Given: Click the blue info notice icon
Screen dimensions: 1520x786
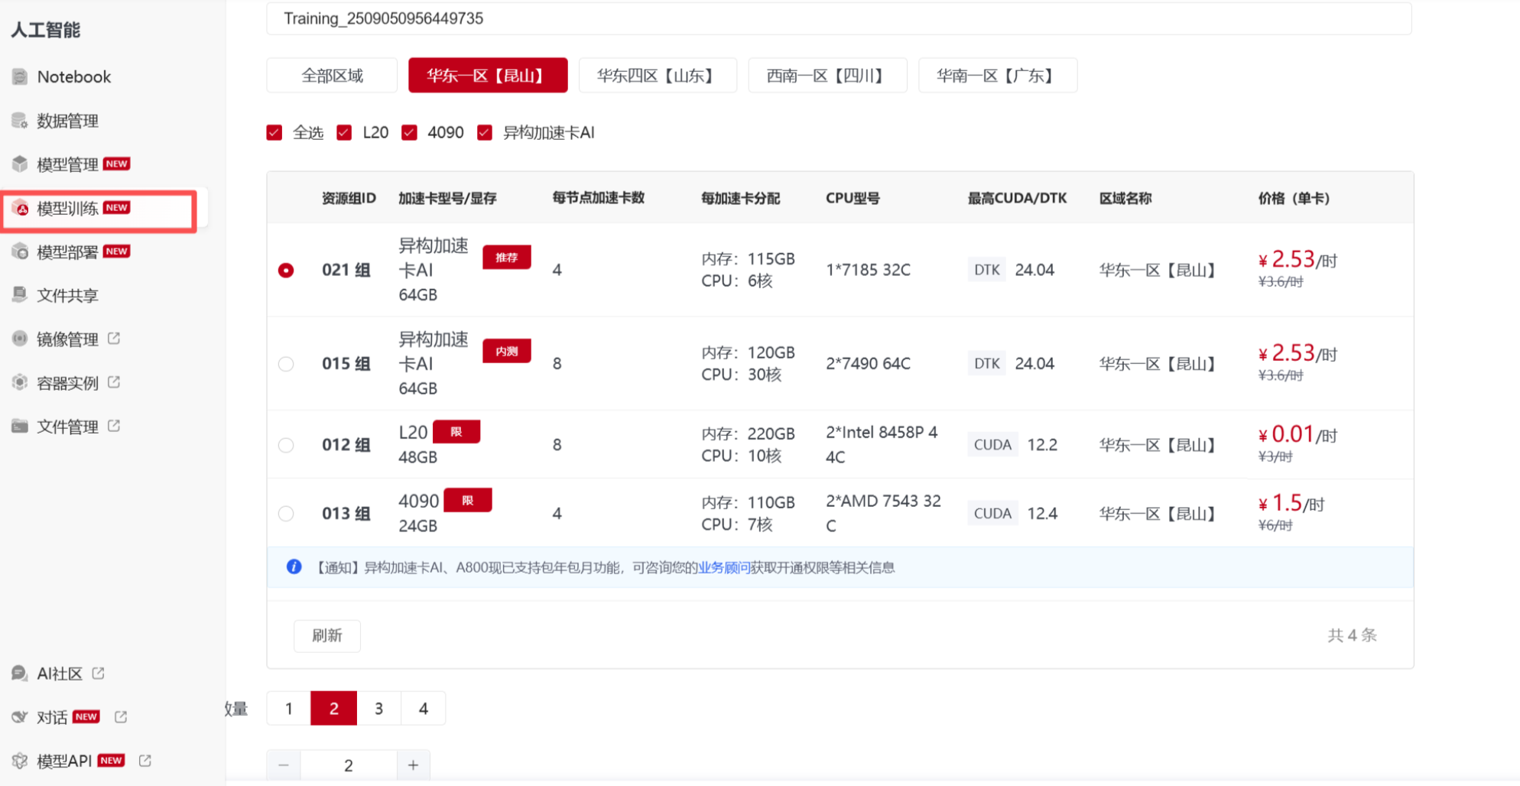Looking at the screenshot, I should 294,567.
